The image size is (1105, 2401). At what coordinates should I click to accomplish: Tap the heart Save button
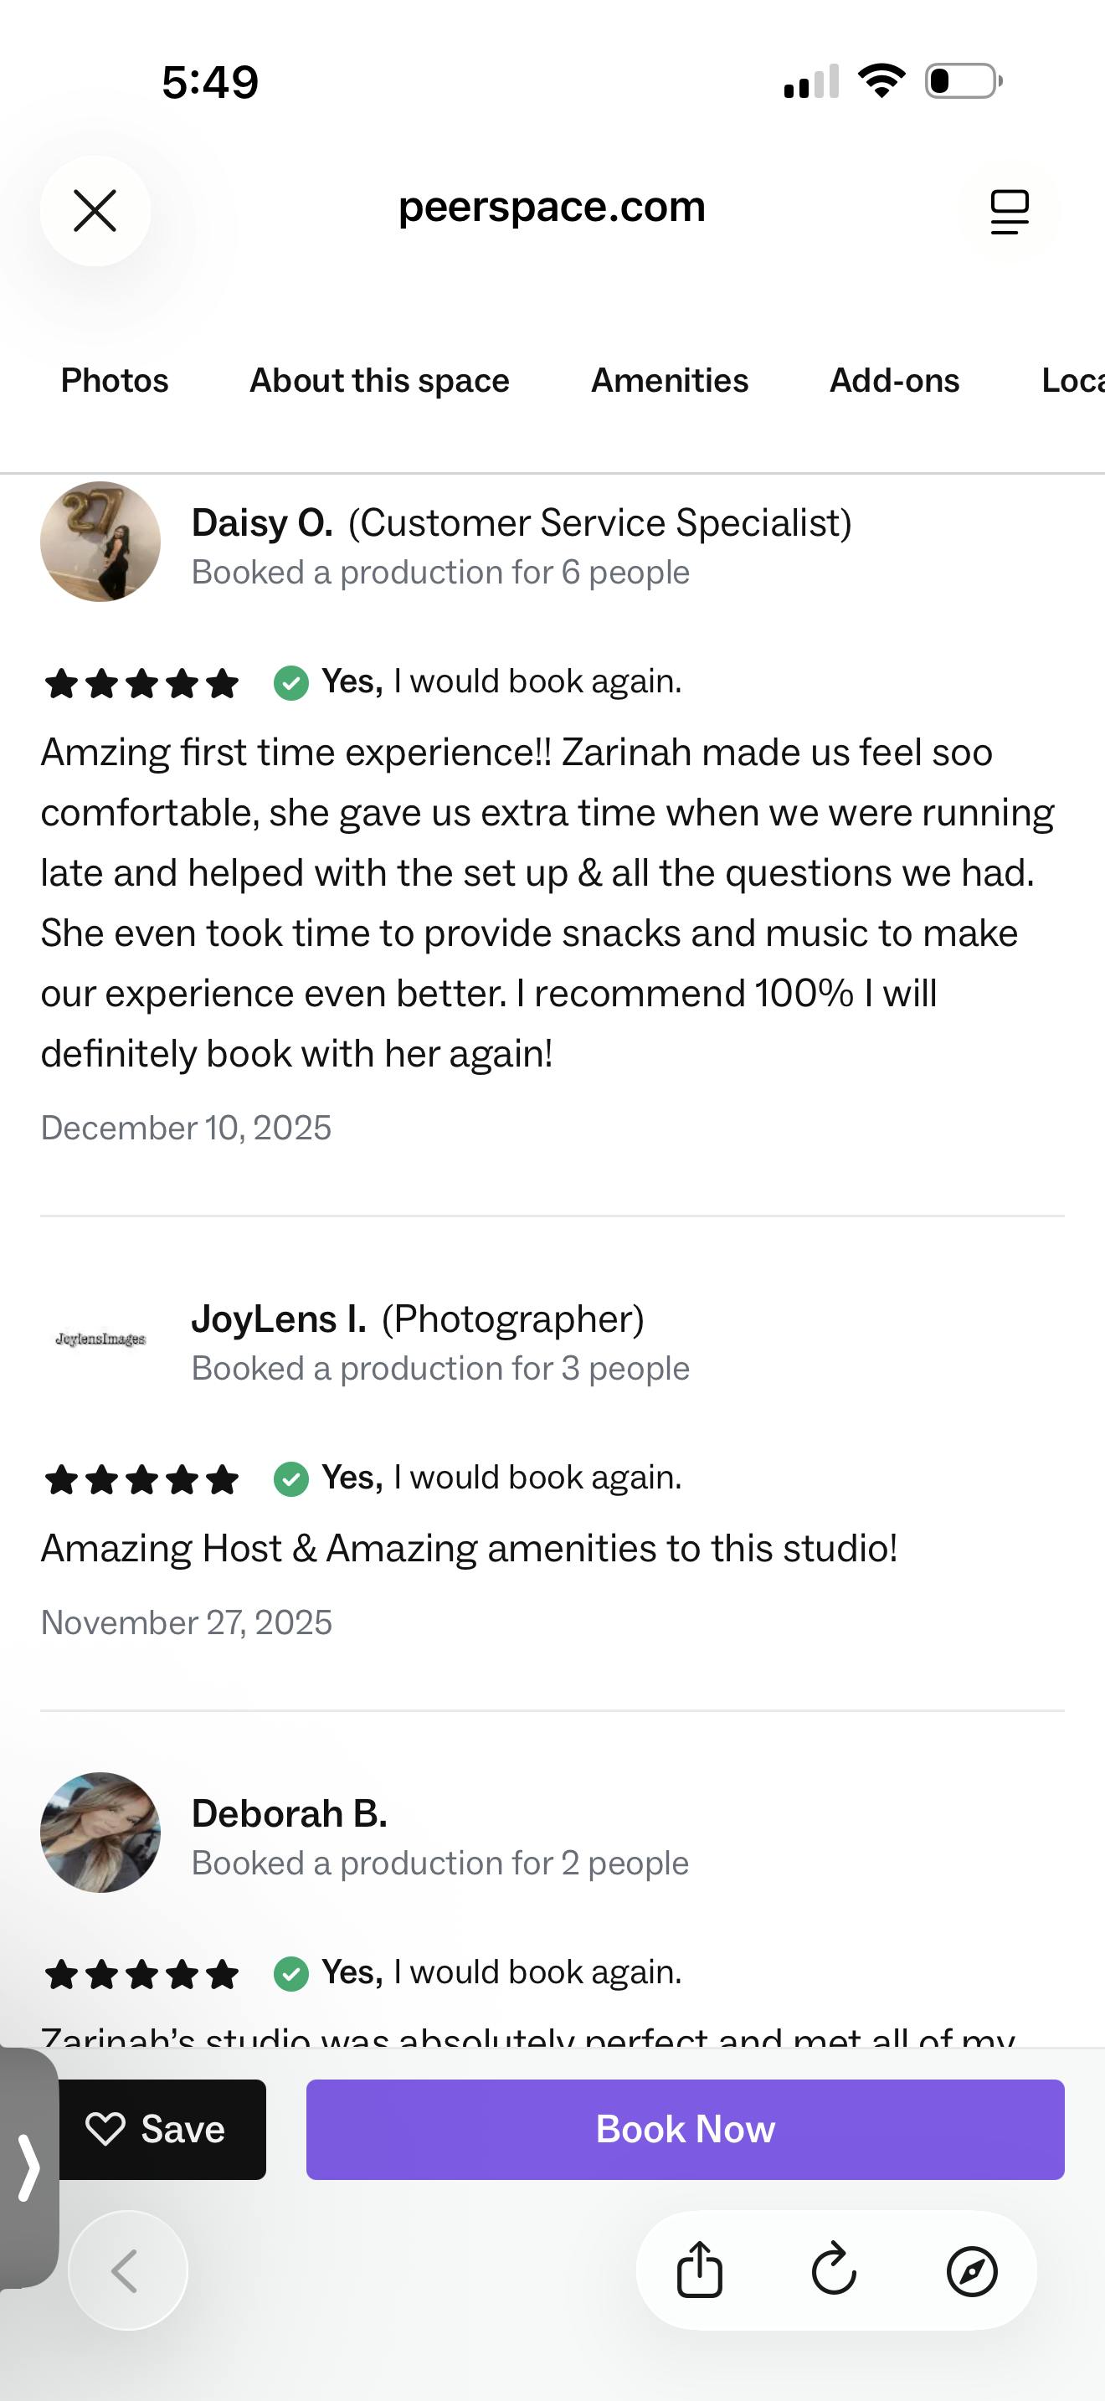click(157, 2130)
